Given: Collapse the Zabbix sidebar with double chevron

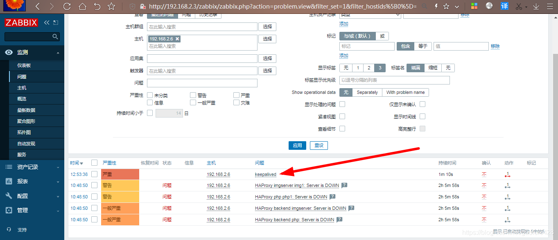Looking at the screenshot, I should tap(47, 22).
